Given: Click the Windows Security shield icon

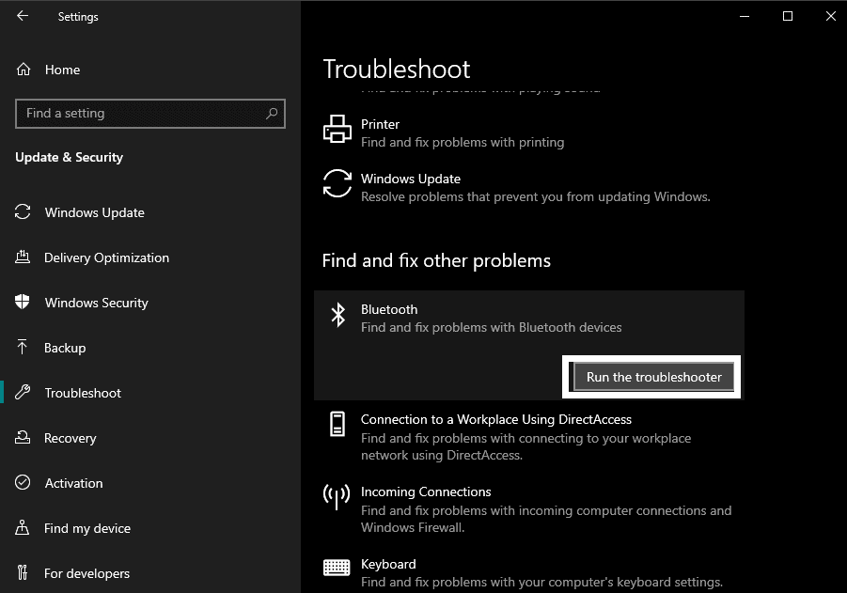Looking at the screenshot, I should click(x=21, y=303).
